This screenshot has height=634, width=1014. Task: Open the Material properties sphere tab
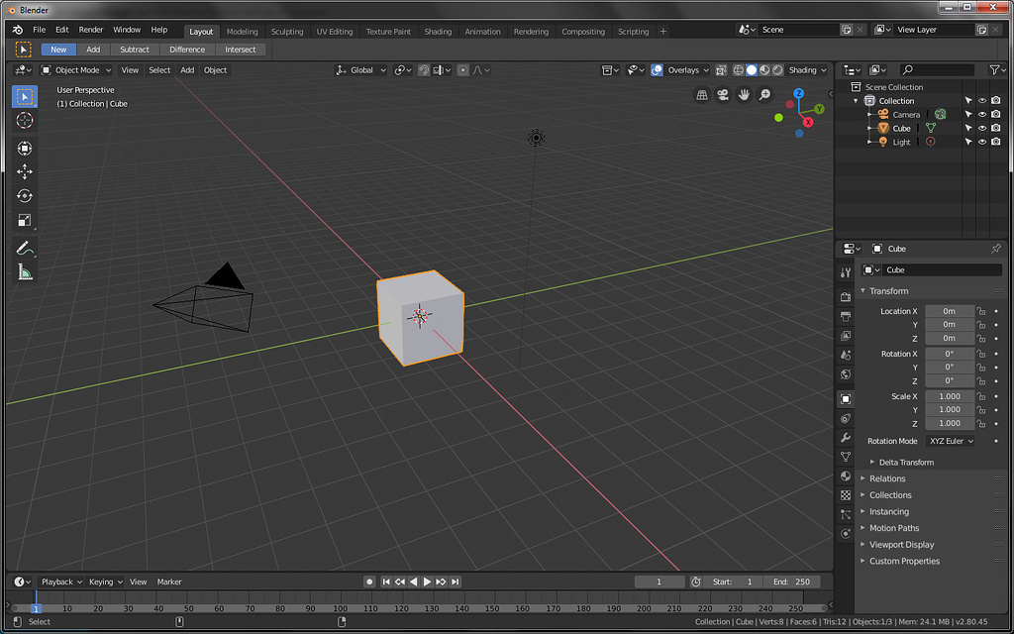[x=846, y=476]
